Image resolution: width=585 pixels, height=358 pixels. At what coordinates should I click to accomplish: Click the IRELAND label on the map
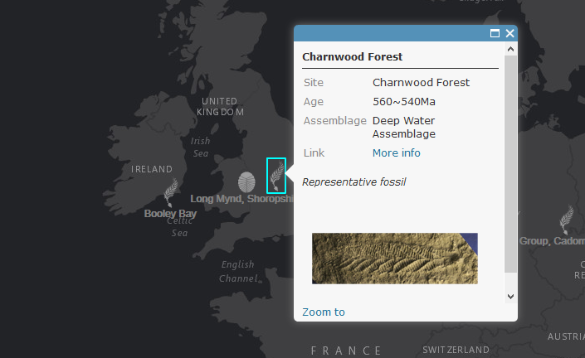tap(152, 169)
